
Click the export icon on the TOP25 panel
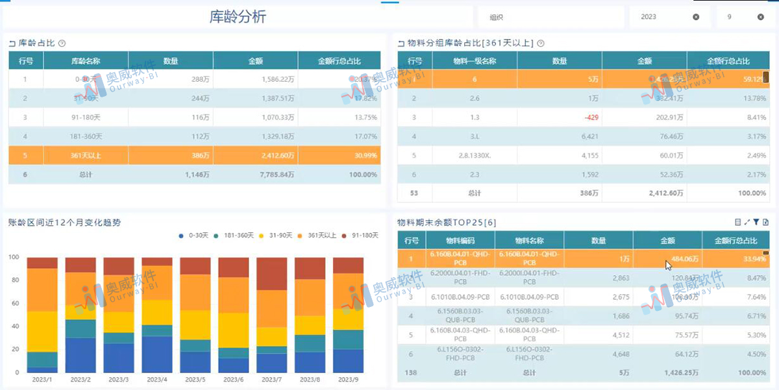pos(765,221)
